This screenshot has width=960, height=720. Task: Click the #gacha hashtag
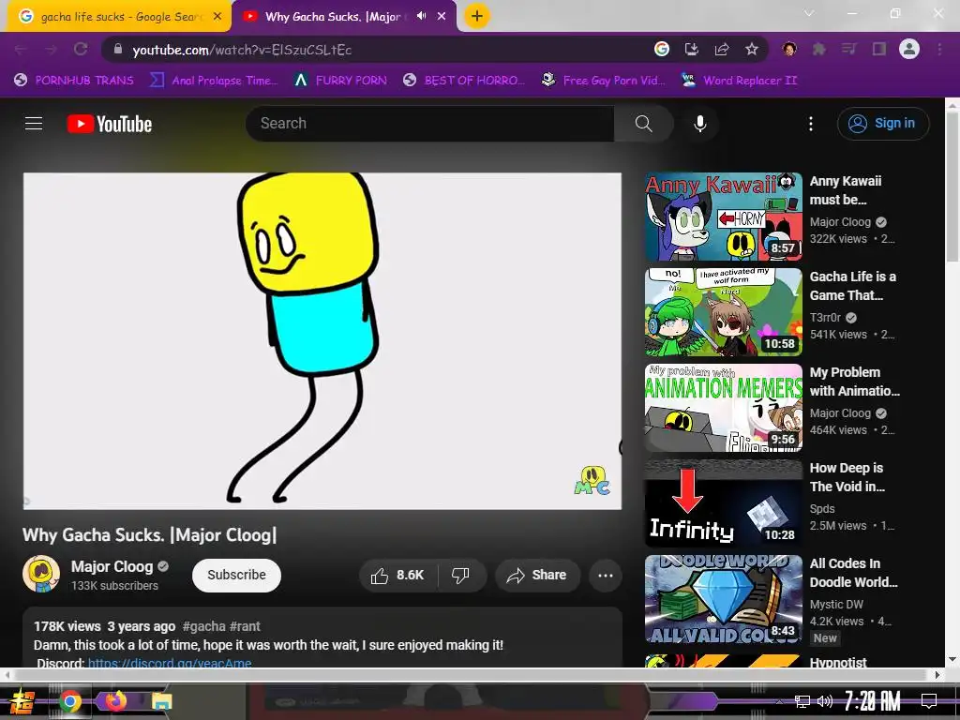tap(203, 626)
